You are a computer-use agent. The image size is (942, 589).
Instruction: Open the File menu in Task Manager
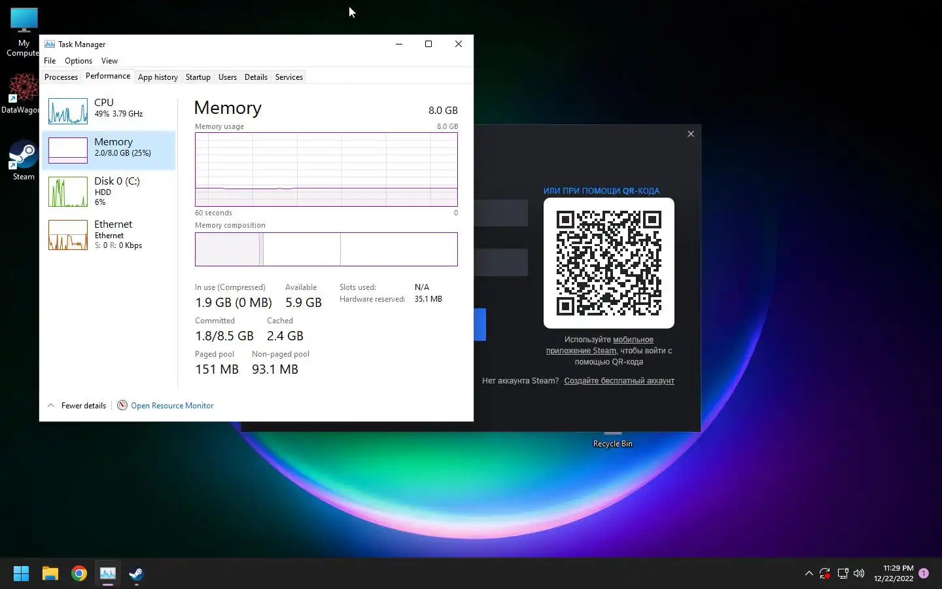(50, 61)
